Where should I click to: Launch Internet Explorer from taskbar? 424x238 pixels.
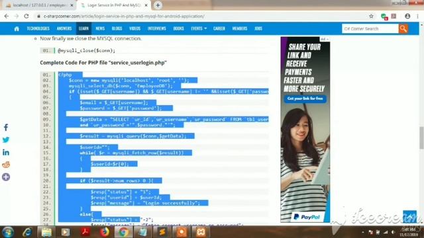27,232
